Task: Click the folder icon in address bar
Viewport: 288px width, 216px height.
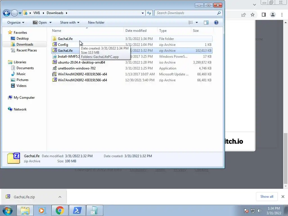Action: pyautogui.click(x=25, y=13)
